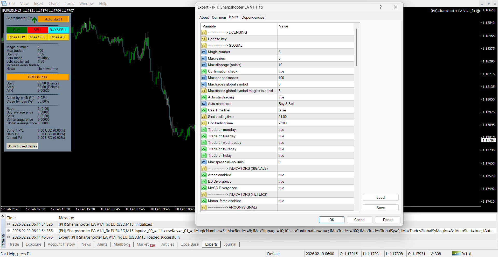Click the connection bars icon in status bar
Image resolution: width=498 pixels, height=257 pixels.
coord(456,254)
